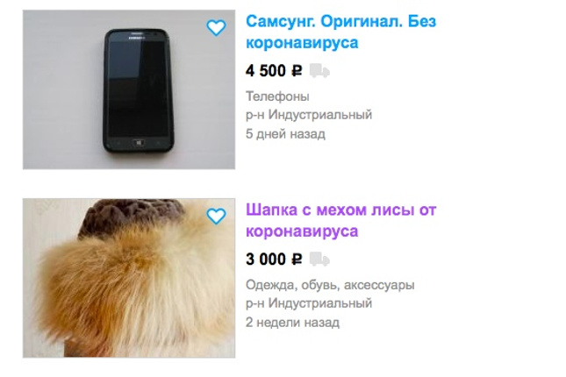Viewport: 566px width, 377px height.
Task: Click the word 'коронавируса' in the hat title
Action: [x=302, y=231]
